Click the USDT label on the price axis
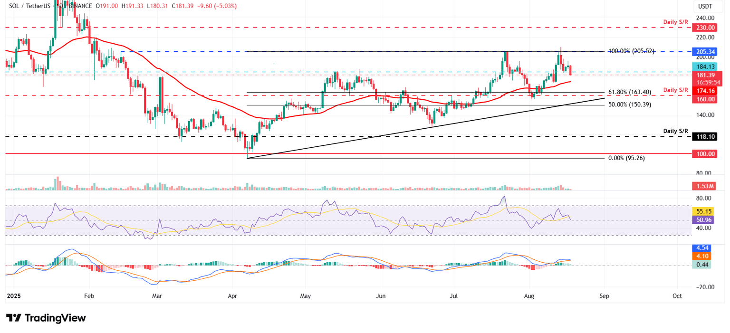The image size is (730, 333). 705,7
